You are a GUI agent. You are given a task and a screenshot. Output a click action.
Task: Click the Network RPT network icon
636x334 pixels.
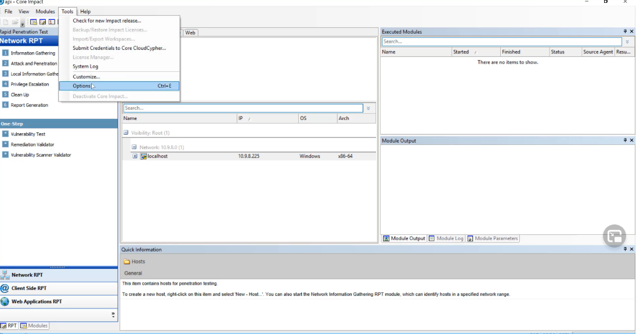click(5, 275)
